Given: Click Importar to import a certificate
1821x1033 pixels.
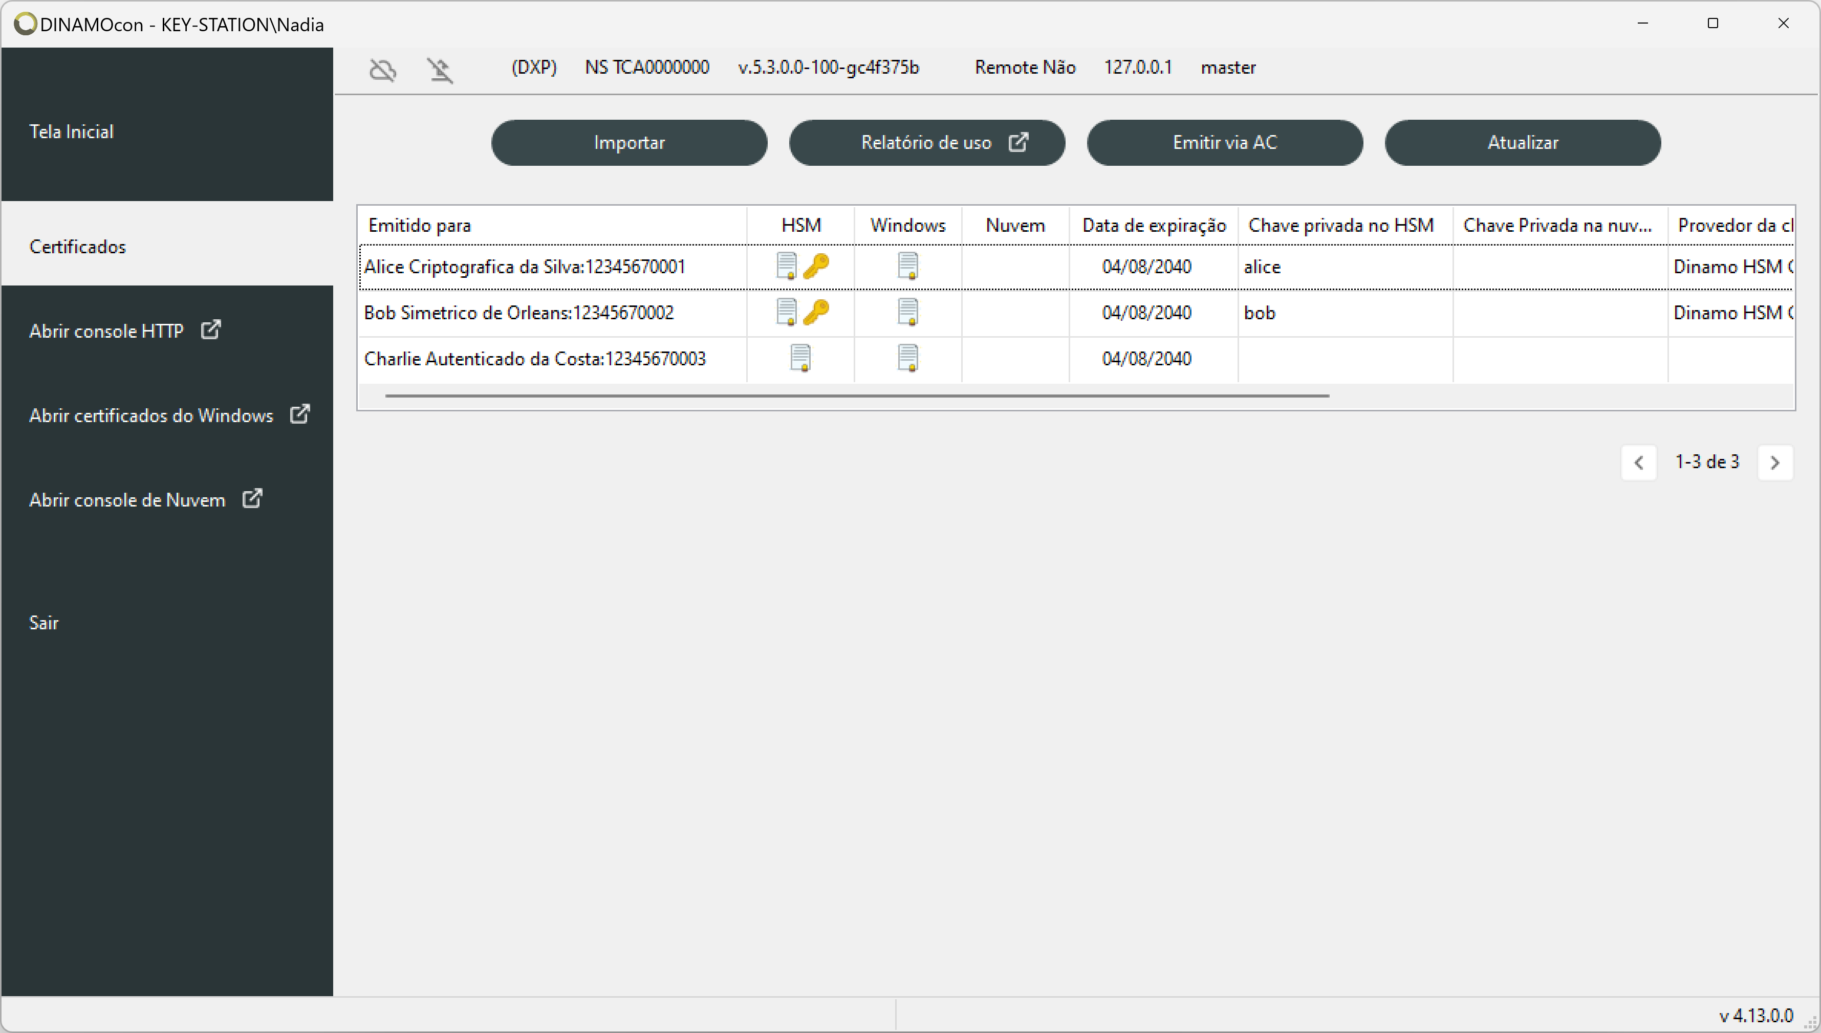Looking at the screenshot, I should tap(629, 141).
